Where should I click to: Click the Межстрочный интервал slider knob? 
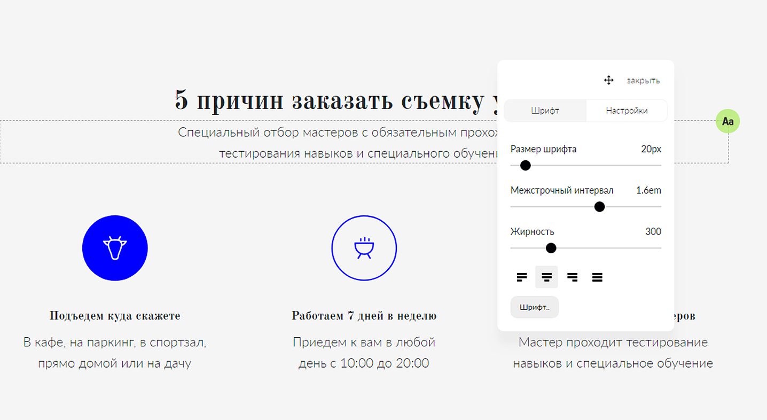(x=599, y=206)
